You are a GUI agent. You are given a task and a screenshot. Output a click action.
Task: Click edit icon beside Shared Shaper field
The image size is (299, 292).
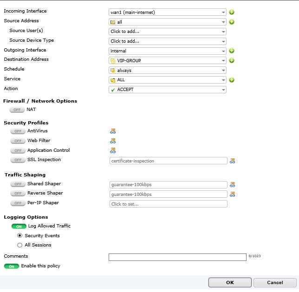[233, 184]
